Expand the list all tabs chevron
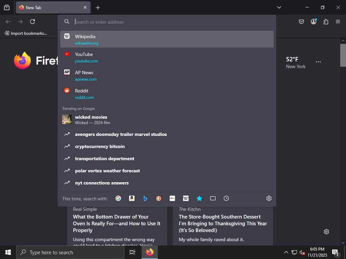Screen dimensions: 346x259 pyautogui.click(x=279, y=7)
